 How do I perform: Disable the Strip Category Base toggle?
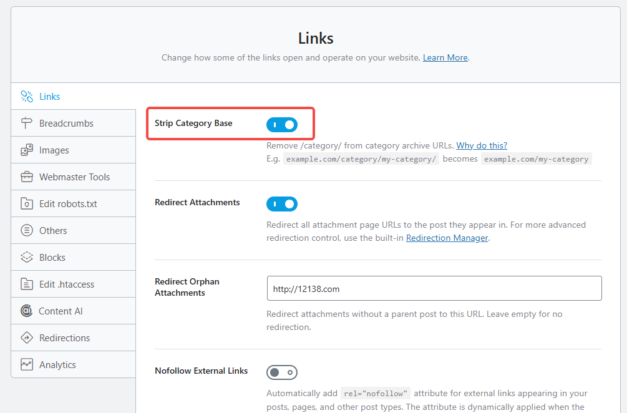(282, 124)
